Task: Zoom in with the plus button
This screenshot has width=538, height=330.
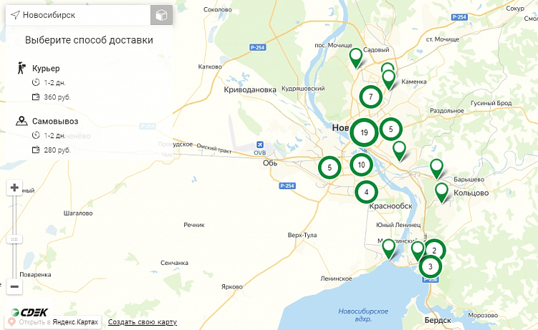Action: (x=14, y=188)
